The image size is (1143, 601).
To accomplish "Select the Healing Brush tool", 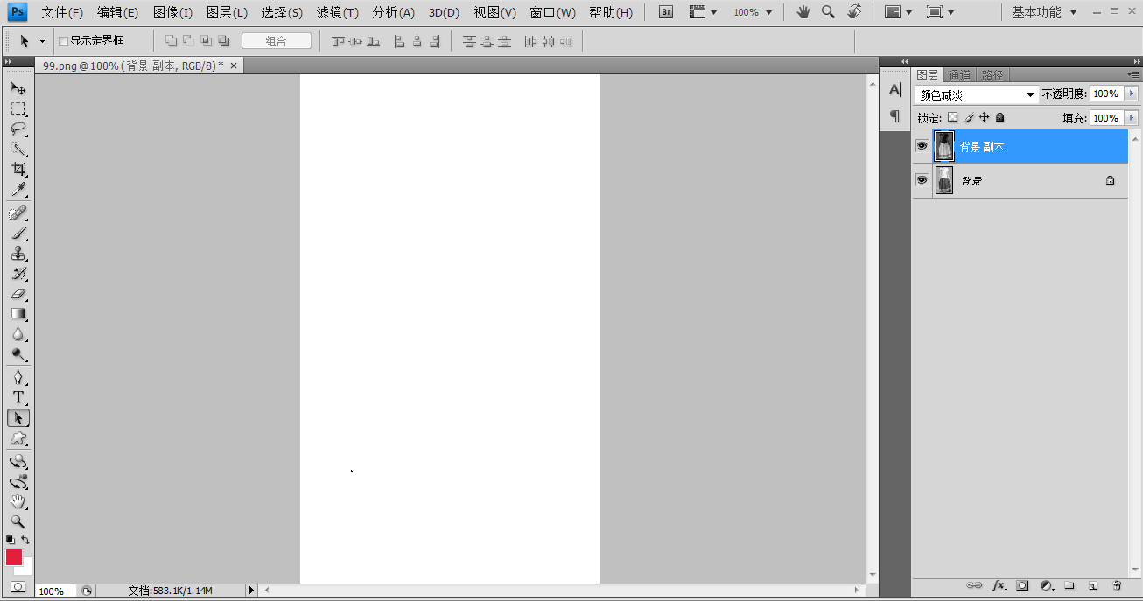I will pos(18,213).
